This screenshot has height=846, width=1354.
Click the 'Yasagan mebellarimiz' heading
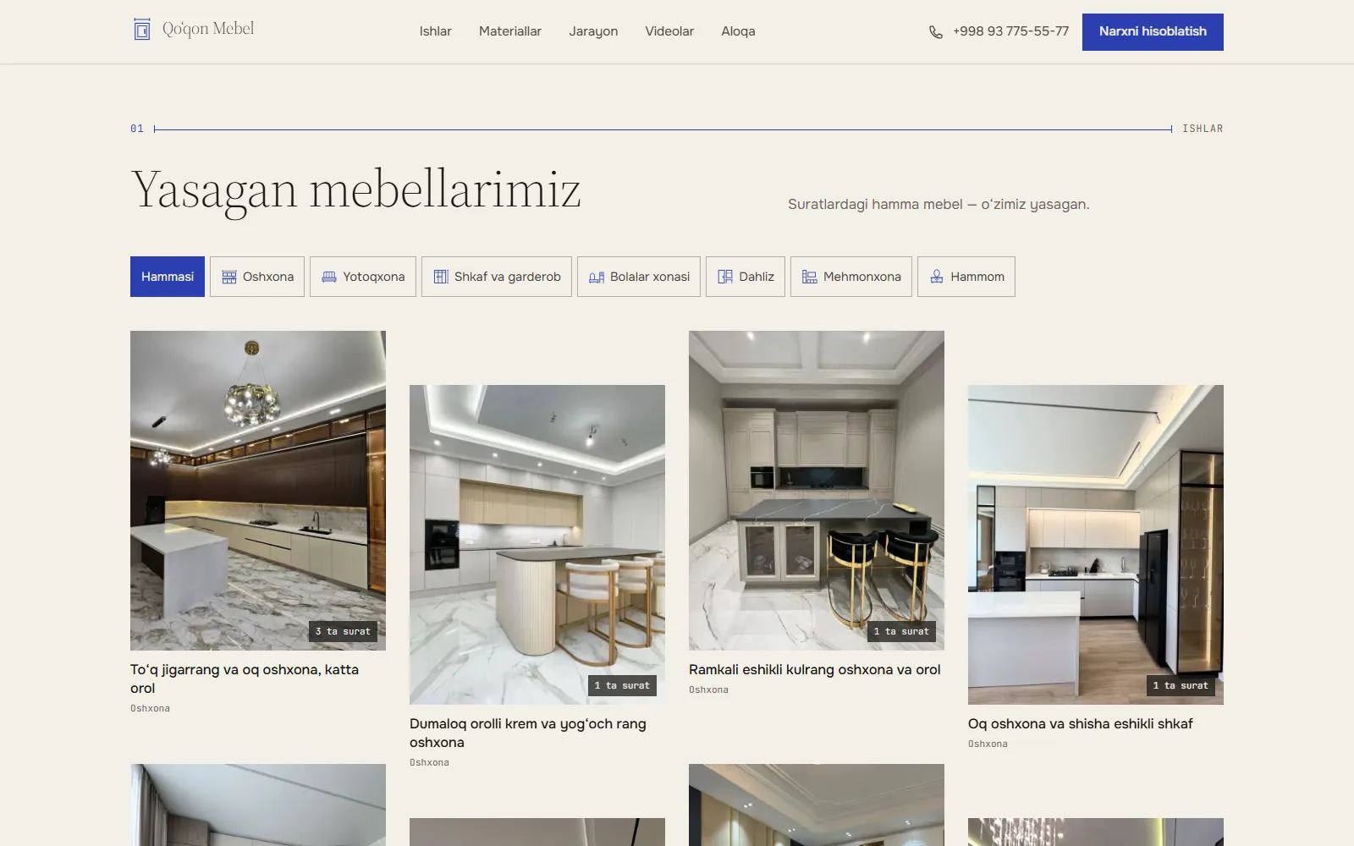point(356,191)
